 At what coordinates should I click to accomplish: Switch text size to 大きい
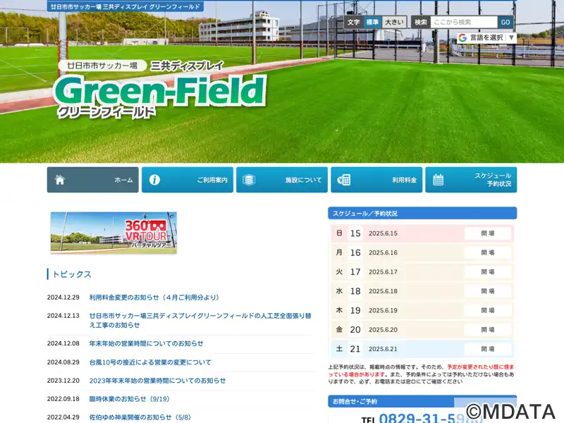coord(394,23)
